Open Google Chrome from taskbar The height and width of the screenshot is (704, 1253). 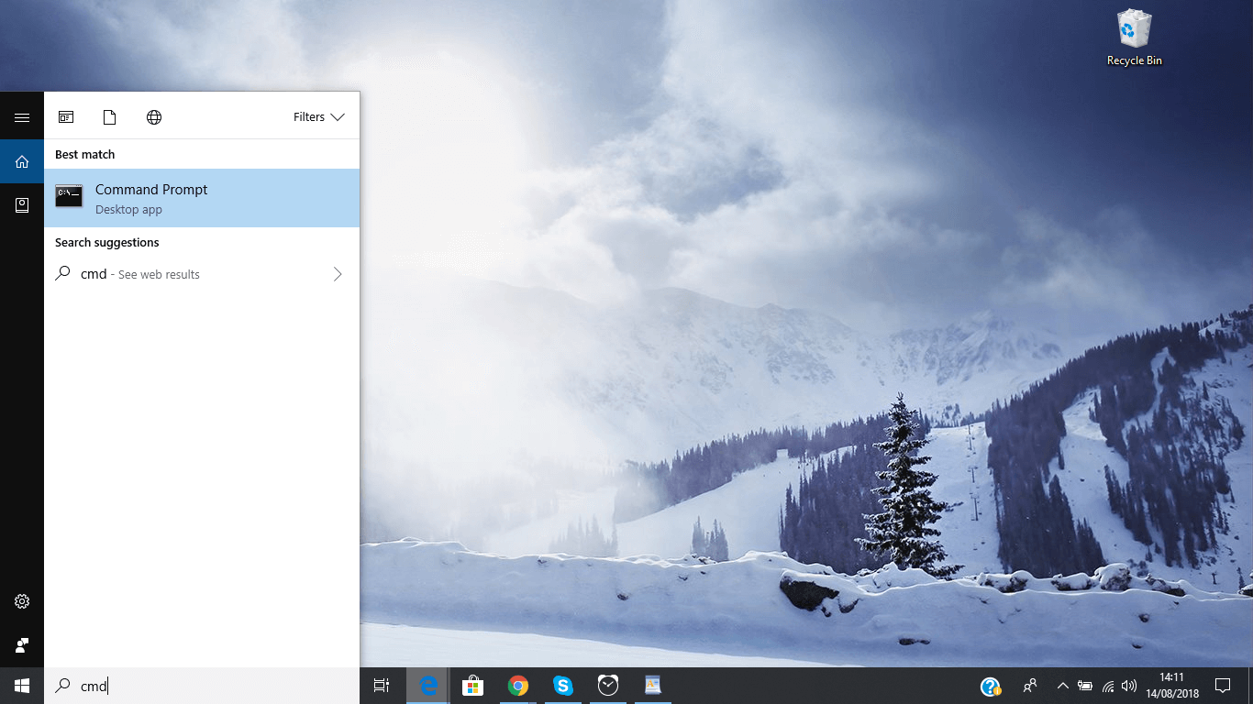pyautogui.click(x=518, y=686)
